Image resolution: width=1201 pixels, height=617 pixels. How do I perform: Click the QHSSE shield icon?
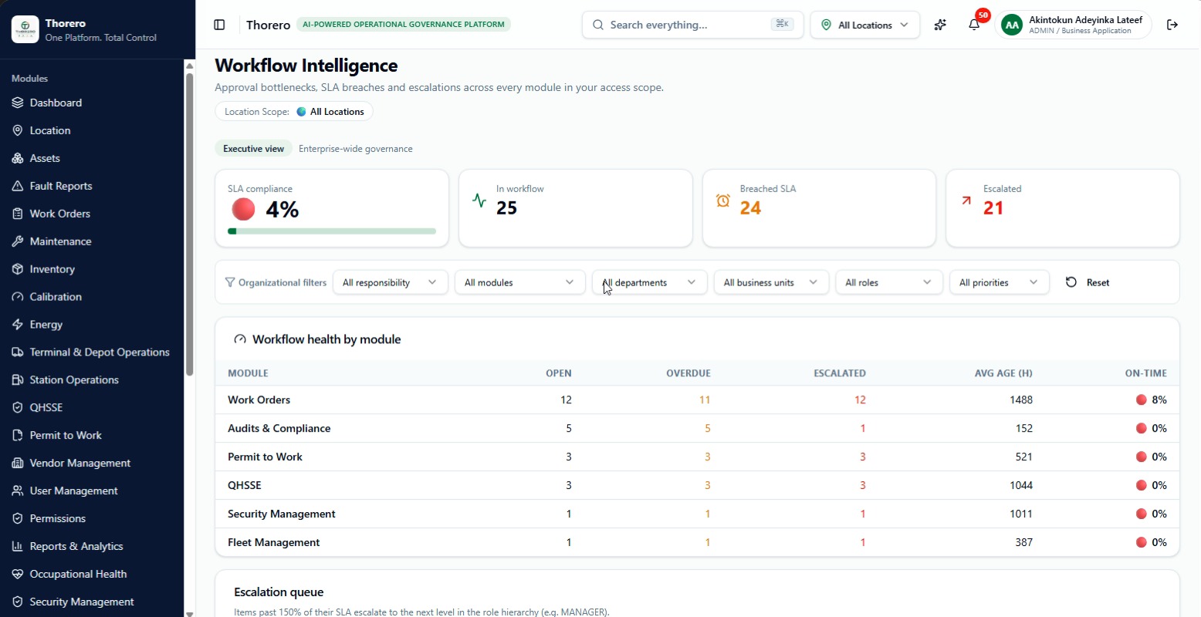pyautogui.click(x=18, y=408)
